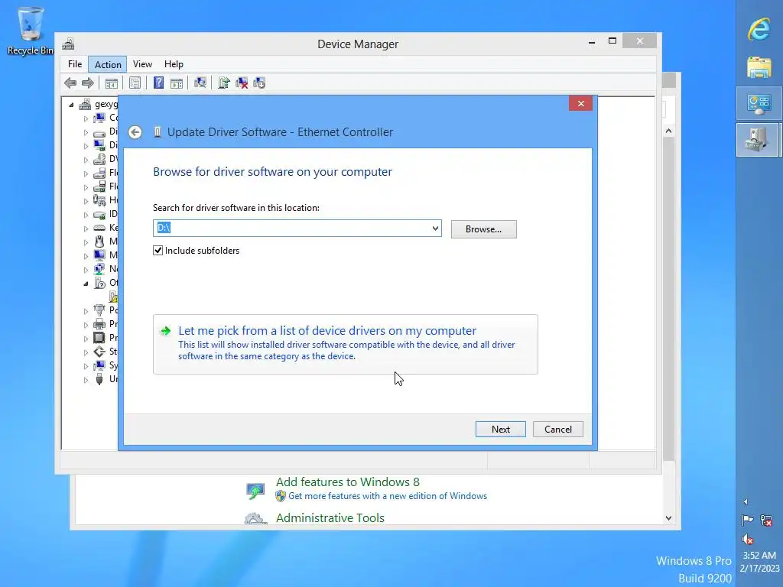Viewport: 783px width, 587px height.
Task: Click the Back arrow in Device Manager toolbar
Action: [70, 83]
